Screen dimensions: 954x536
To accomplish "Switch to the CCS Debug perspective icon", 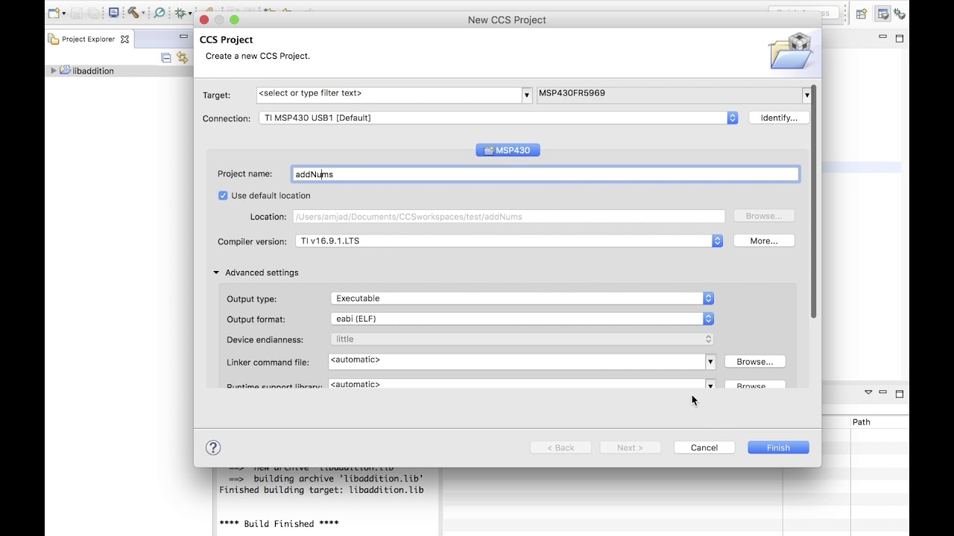I will click(900, 13).
